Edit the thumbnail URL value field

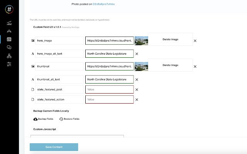pyautogui.click(x=110, y=66)
